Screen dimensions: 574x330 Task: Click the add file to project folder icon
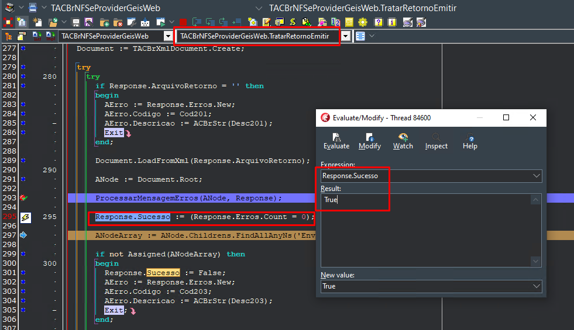coord(104,22)
